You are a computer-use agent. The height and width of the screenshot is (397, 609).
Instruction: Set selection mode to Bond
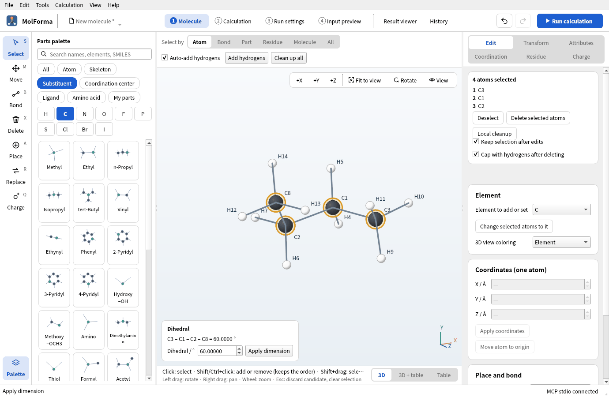(x=224, y=42)
